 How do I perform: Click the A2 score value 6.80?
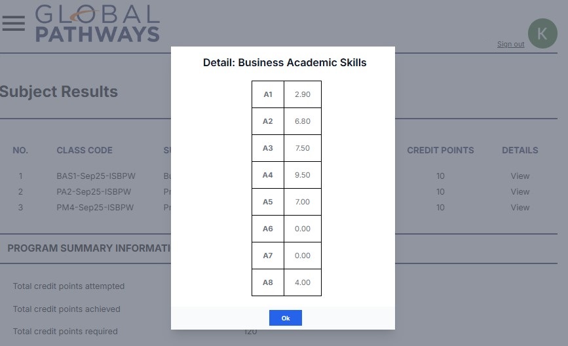(x=302, y=121)
